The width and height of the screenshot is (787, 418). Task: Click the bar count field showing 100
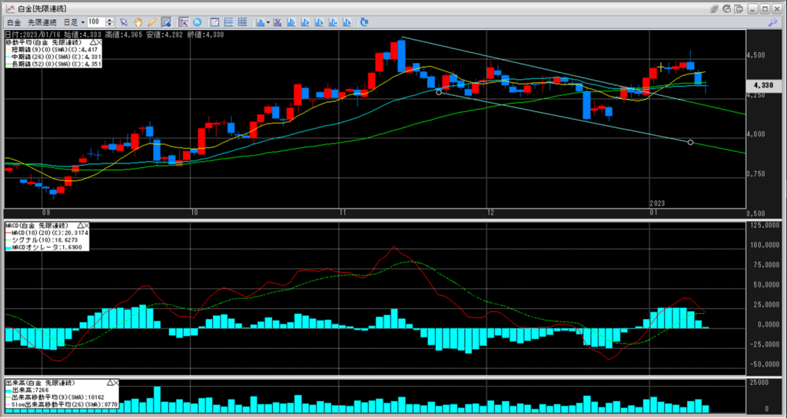95,22
